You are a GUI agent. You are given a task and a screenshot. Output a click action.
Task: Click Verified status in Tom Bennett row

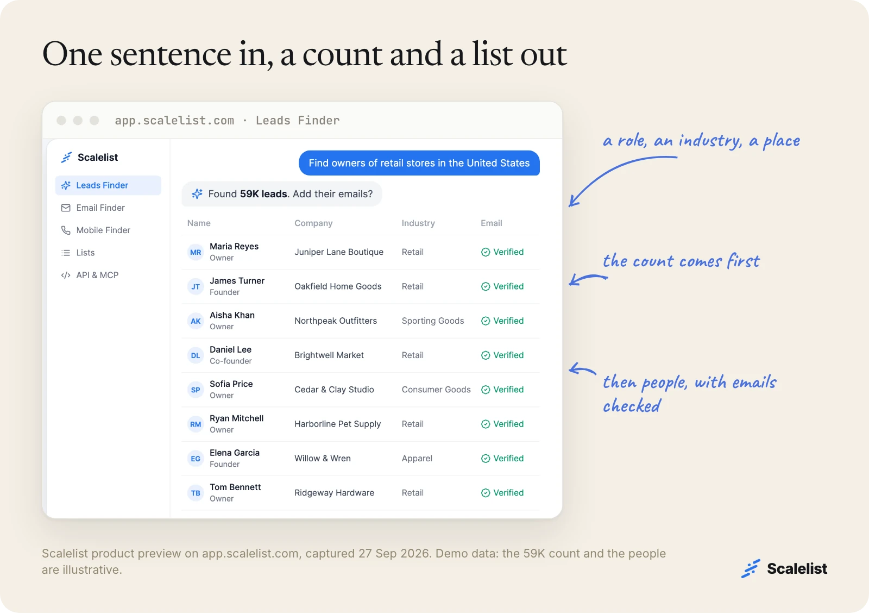502,493
